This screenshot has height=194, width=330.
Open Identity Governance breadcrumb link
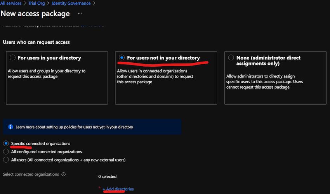pyautogui.click(x=71, y=3)
